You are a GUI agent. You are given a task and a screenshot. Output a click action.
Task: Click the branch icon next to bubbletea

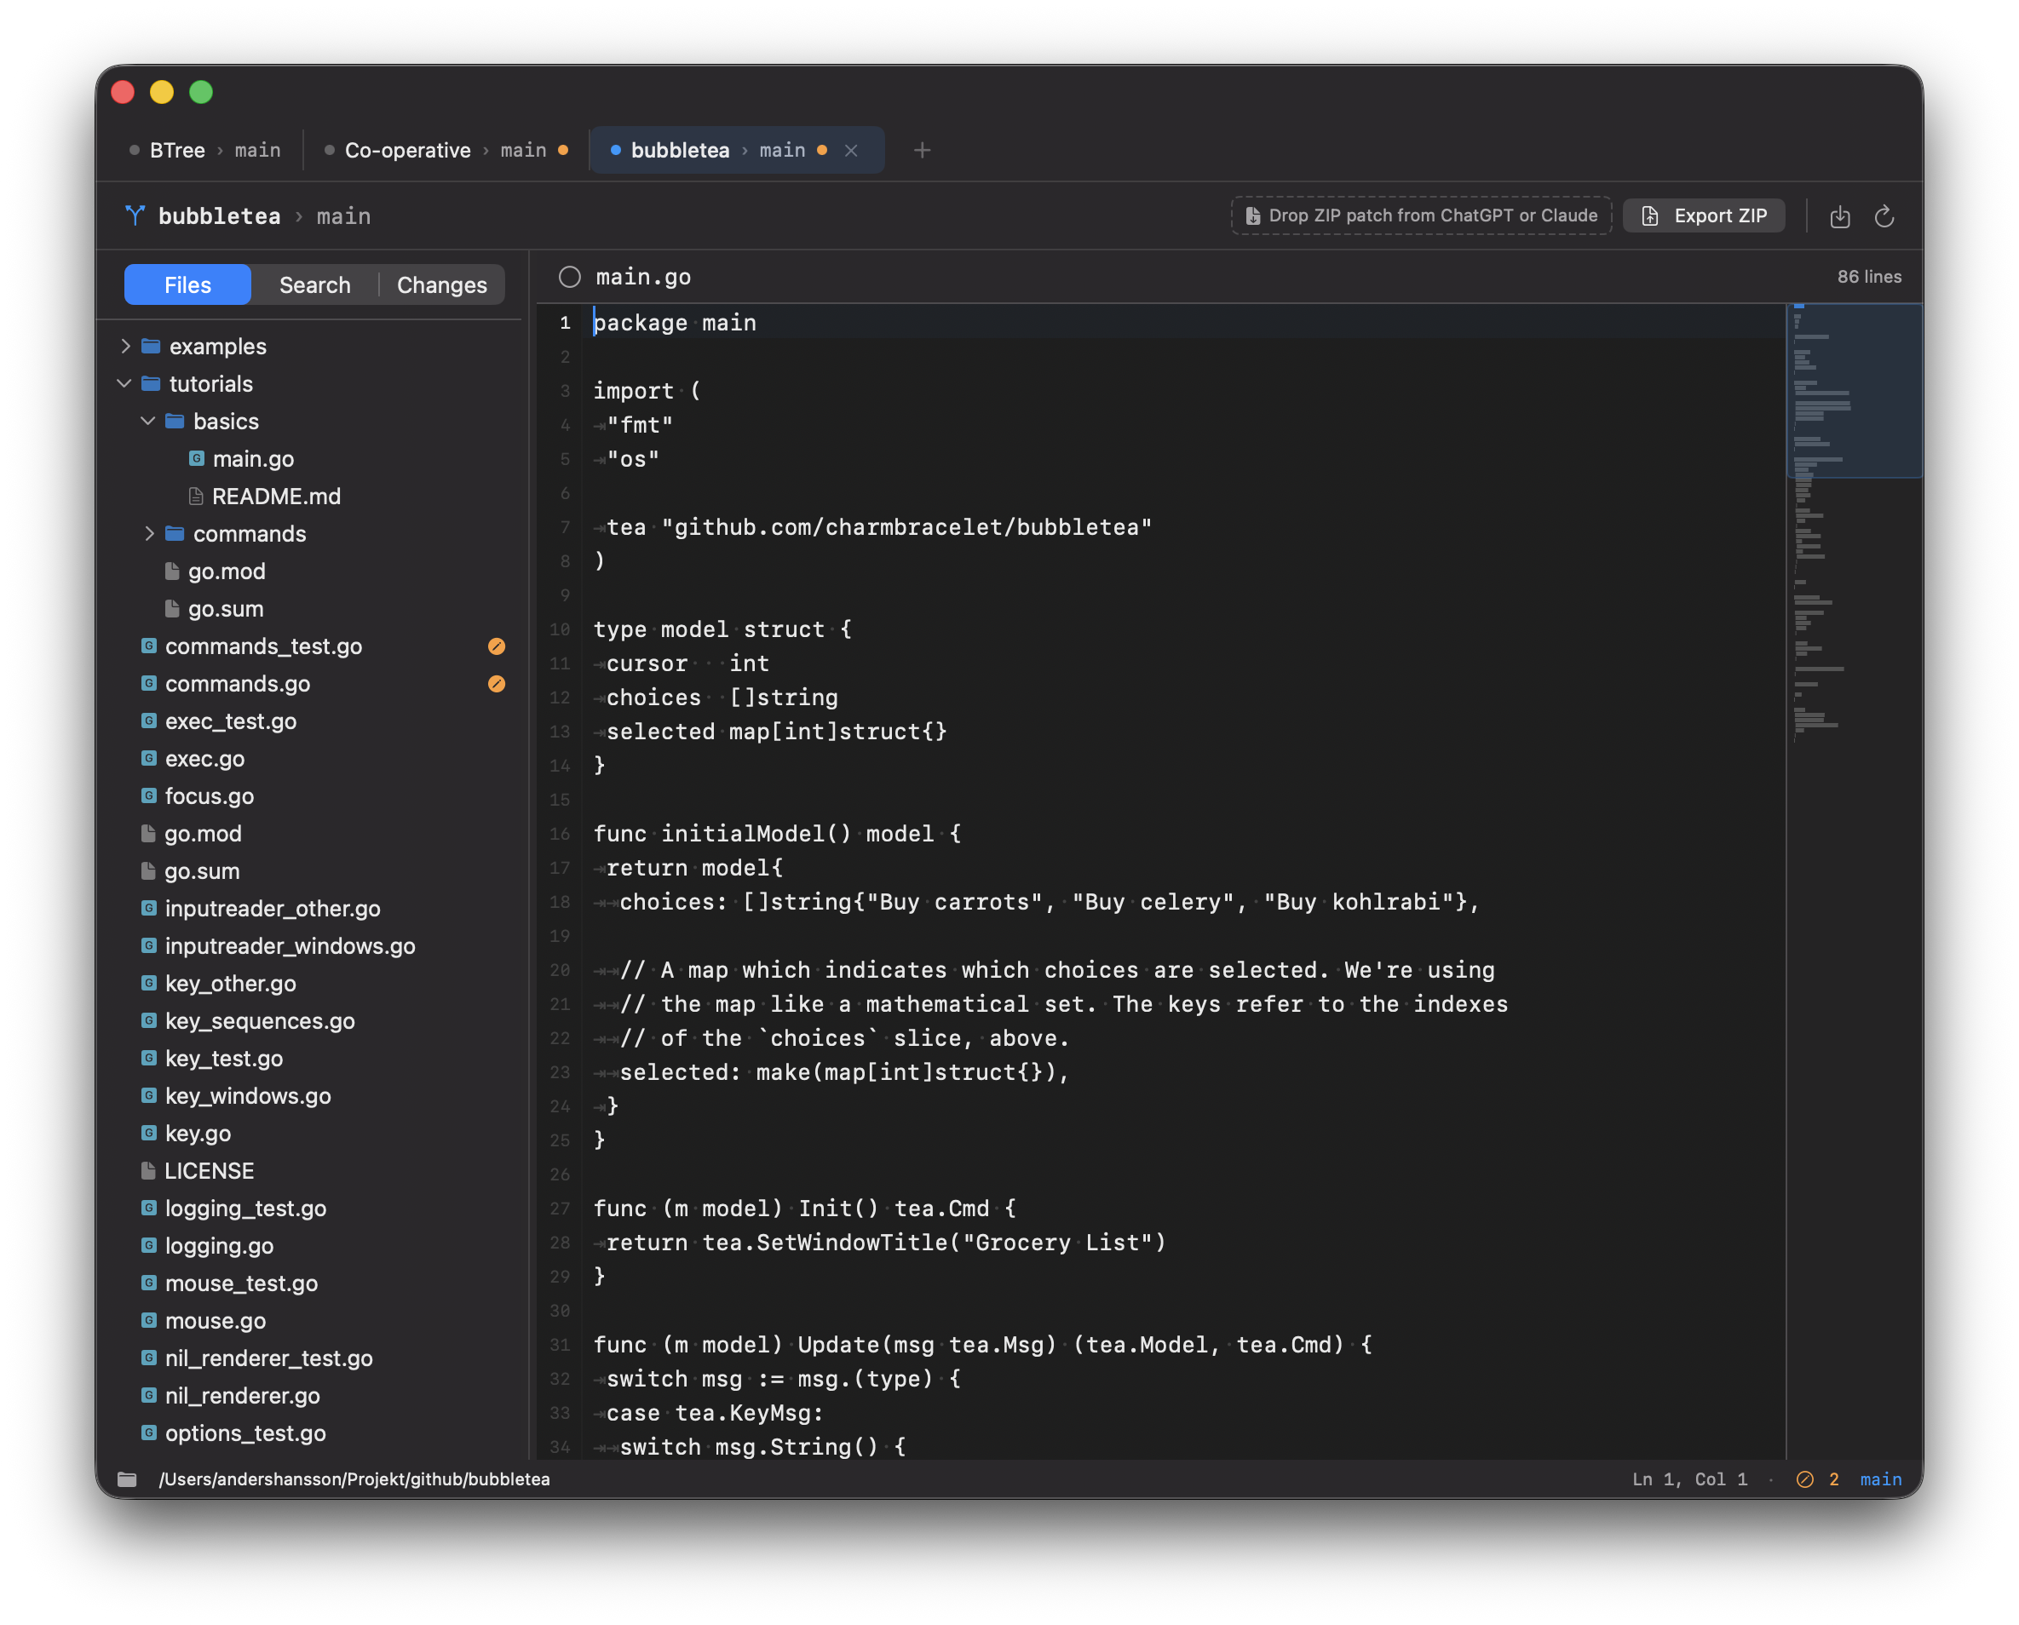[x=135, y=215]
